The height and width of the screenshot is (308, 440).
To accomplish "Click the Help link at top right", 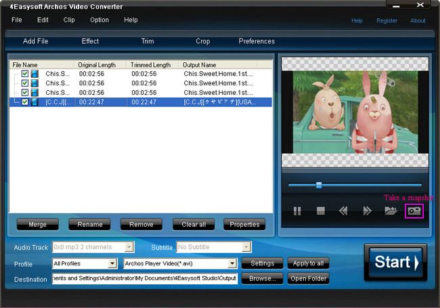I will click(x=357, y=21).
